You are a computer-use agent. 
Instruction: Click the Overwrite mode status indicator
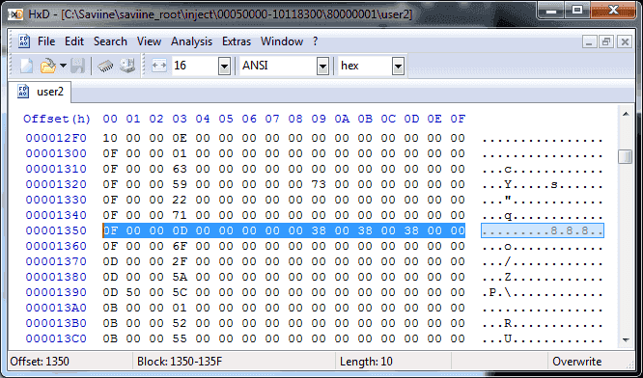(x=576, y=362)
